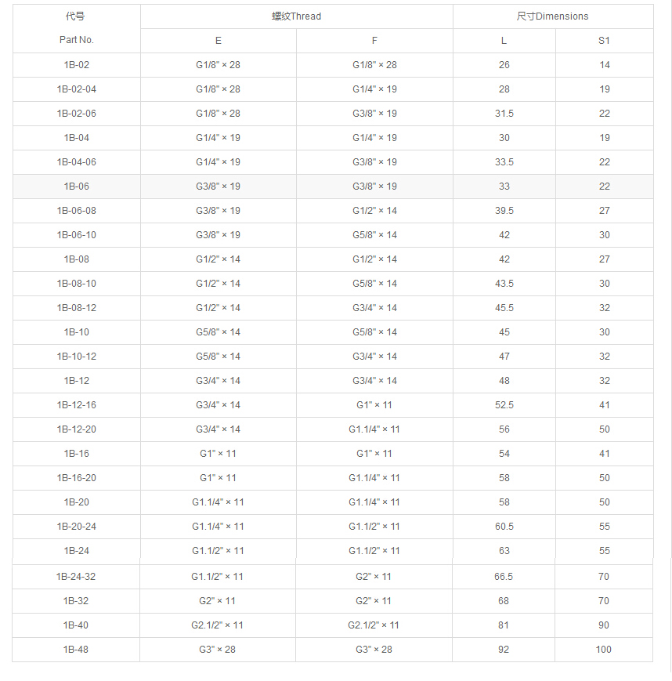Select the 1B-16-20 part number cell
The image size is (672, 681).
tap(77, 478)
